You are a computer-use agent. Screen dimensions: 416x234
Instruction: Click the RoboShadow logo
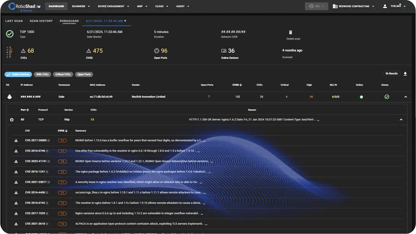click(22, 6)
